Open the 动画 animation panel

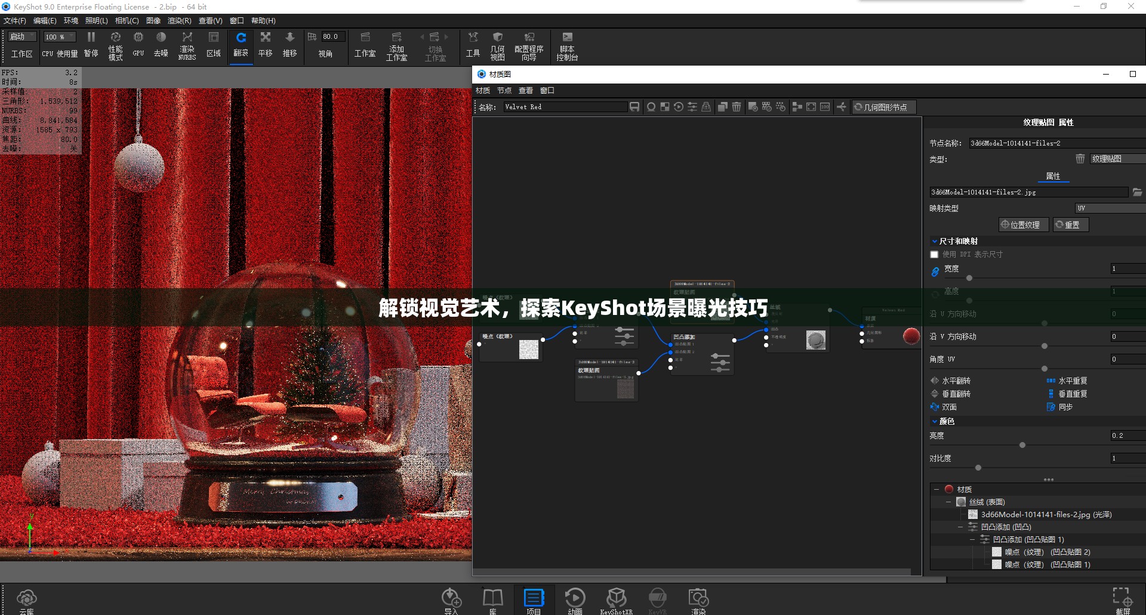tap(575, 601)
